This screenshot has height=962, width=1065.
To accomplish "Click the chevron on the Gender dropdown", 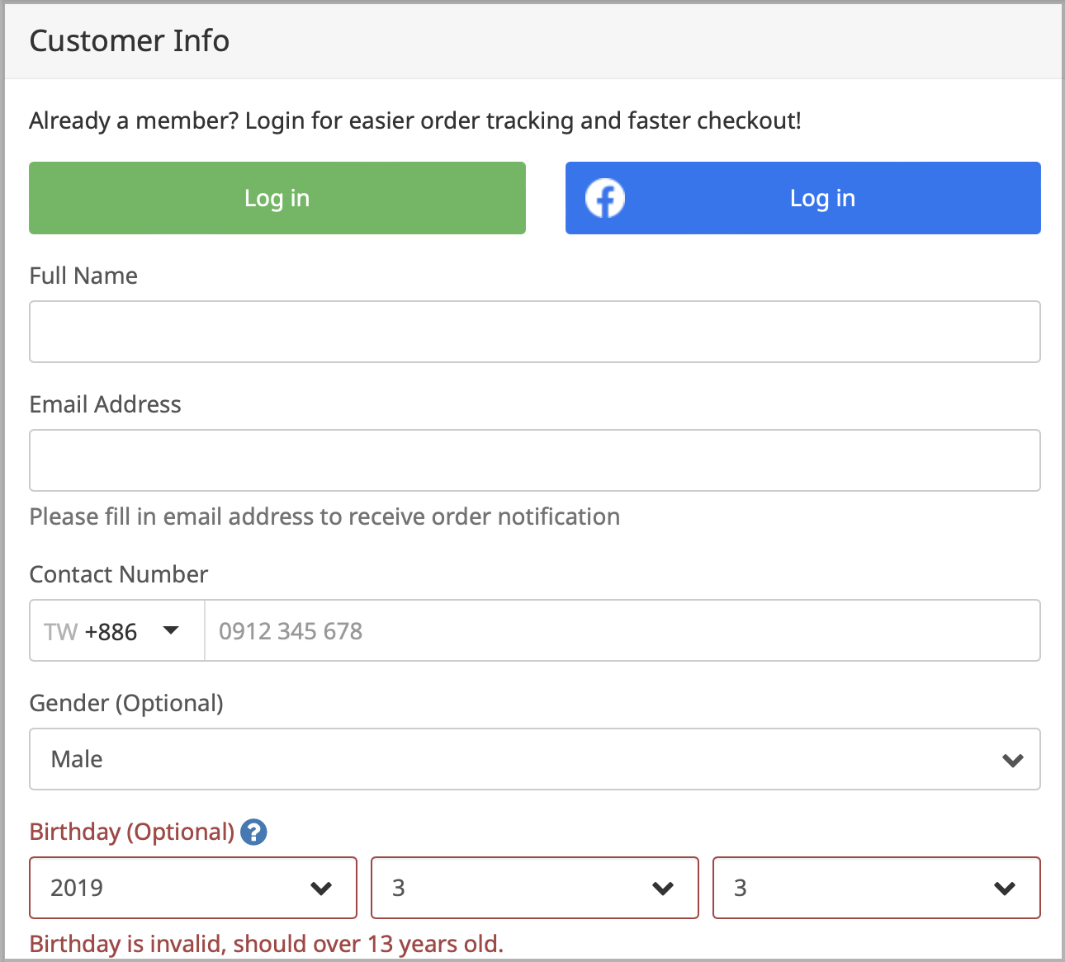I will click(1012, 760).
